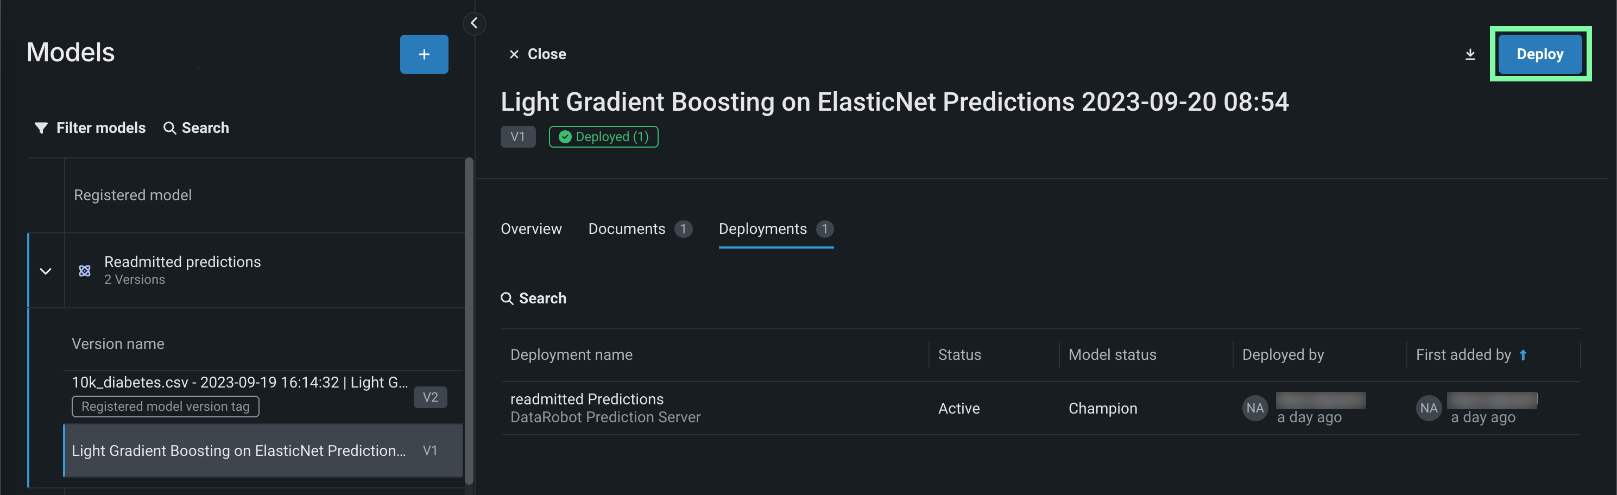Image resolution: width=1617 pixels, height=495 pixels.
Task: Open search in the Models panel
Action: 197,128
